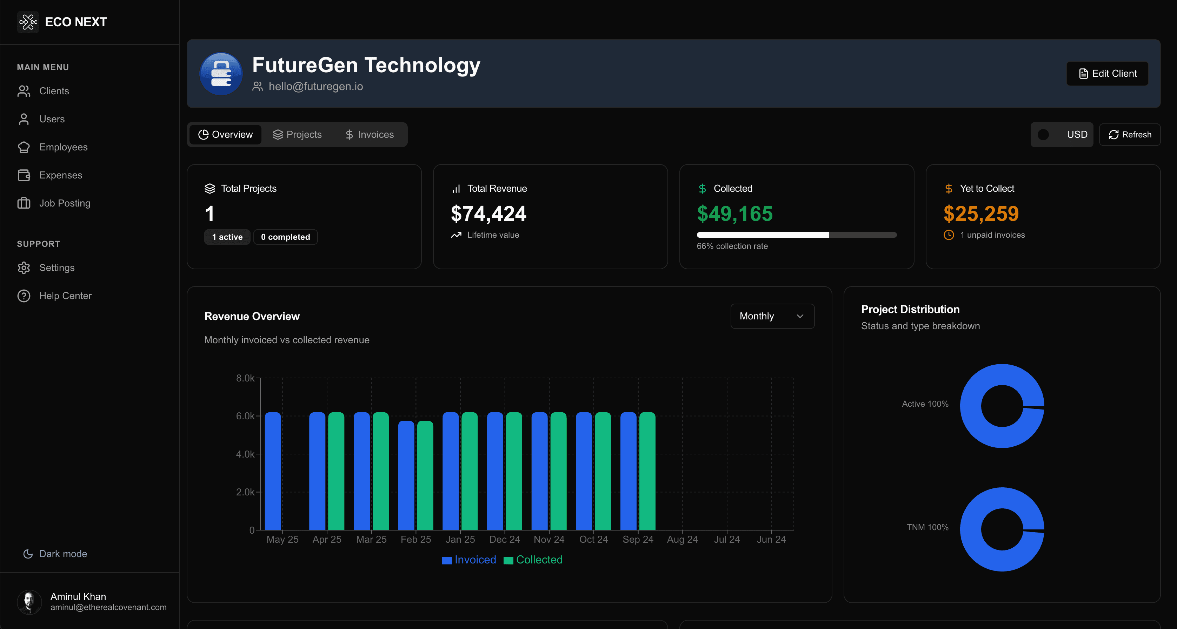The image size is (1177, 629).
Task: Click the contact icon beside client email
Action: tap(258, 86)
